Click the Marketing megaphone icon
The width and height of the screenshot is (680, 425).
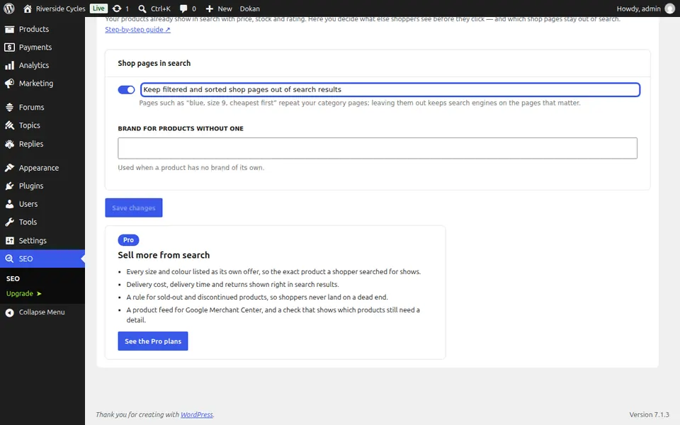coord(9,84)
